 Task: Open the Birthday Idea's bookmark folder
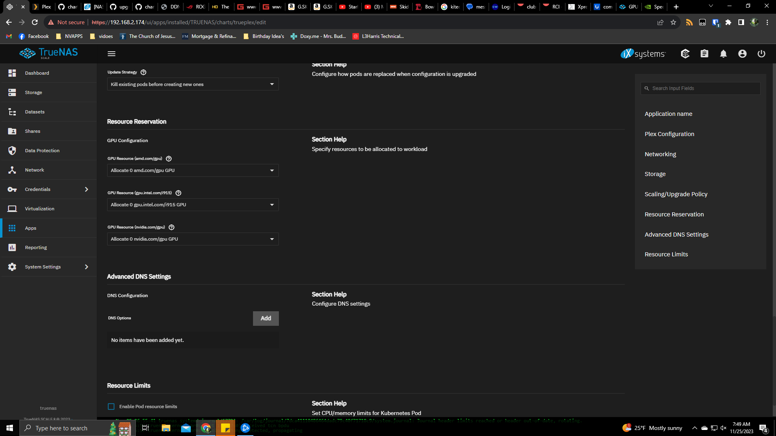coord(264,36)
